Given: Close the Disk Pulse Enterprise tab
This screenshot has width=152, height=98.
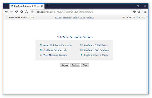Looking at the screenshot, I should point(42,6).
